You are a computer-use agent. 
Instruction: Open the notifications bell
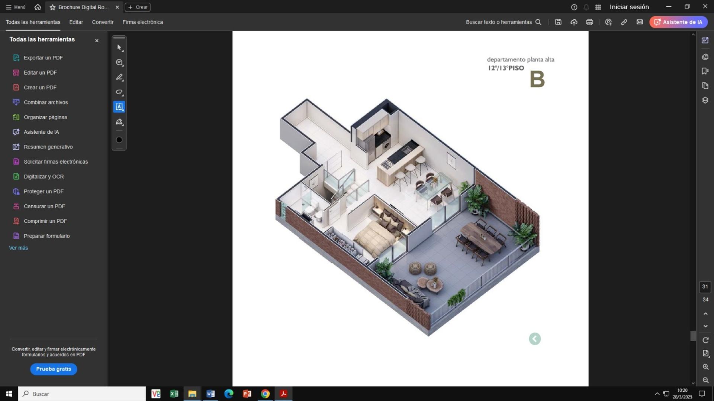(x=586, y=7)
